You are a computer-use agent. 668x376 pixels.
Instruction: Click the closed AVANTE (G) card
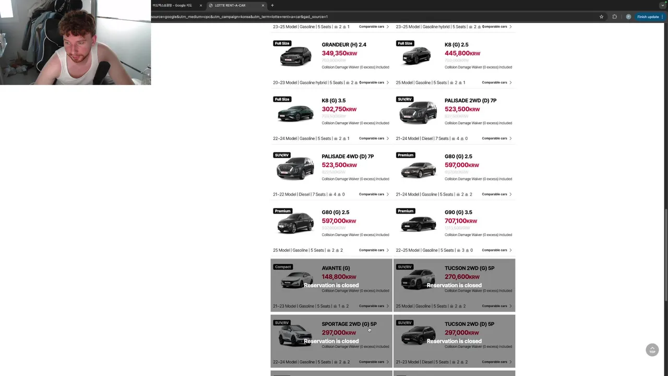pos(331,285)
